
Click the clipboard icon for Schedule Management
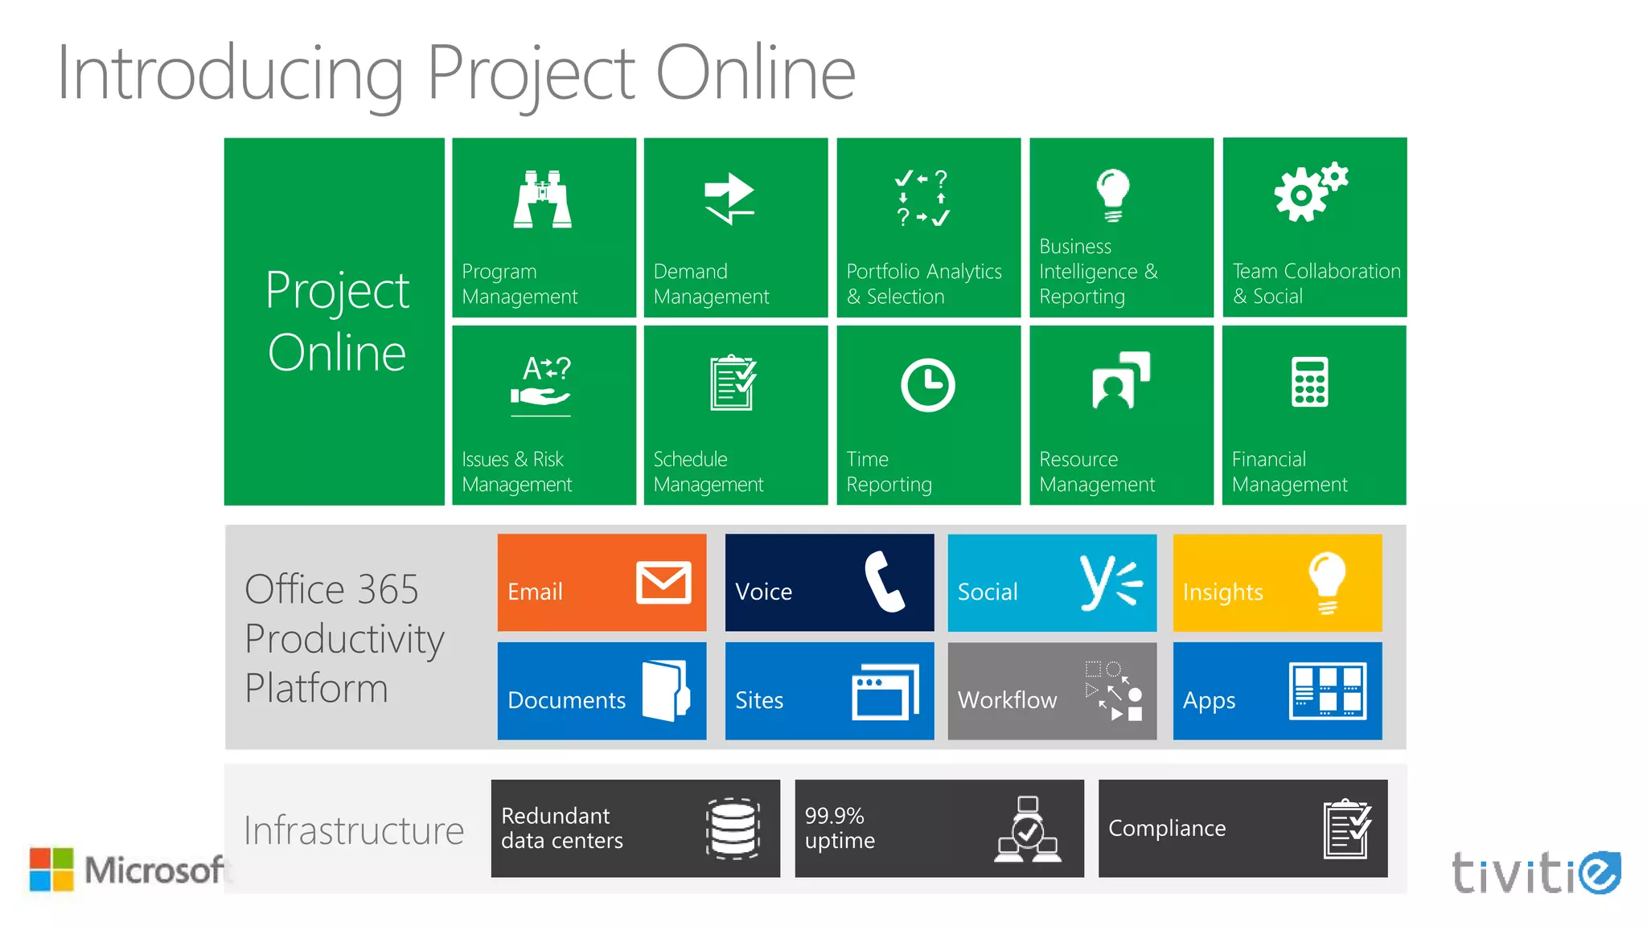[733, 383]
